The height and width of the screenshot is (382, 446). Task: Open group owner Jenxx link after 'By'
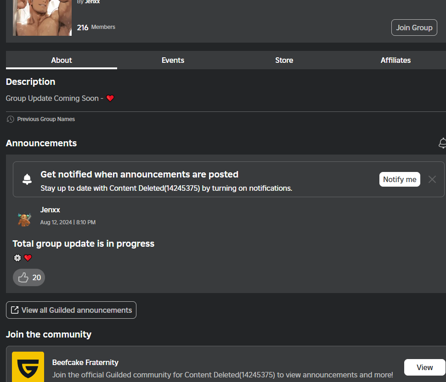point(92,2)
